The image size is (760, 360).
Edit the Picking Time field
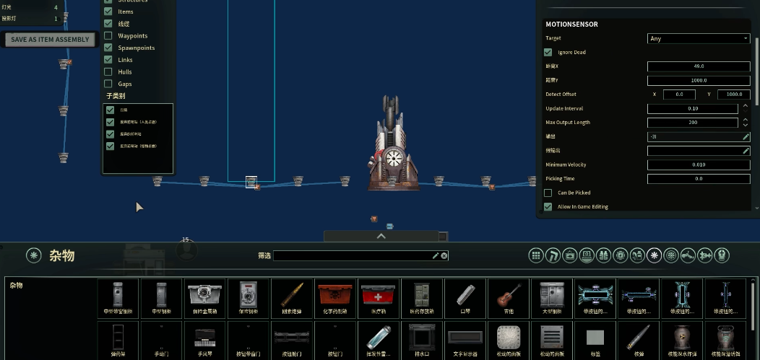[x=699, y=179]
